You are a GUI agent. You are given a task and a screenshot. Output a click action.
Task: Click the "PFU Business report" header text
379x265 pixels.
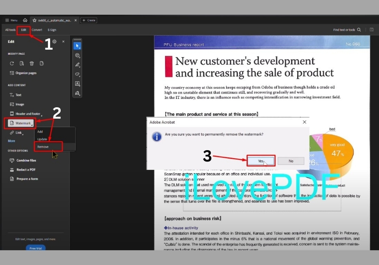[184, 45]
